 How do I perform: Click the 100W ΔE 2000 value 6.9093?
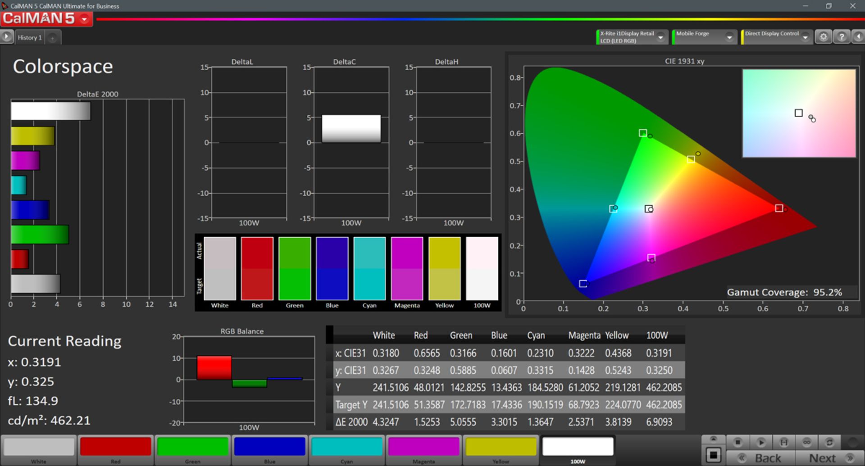pos(659,422)
